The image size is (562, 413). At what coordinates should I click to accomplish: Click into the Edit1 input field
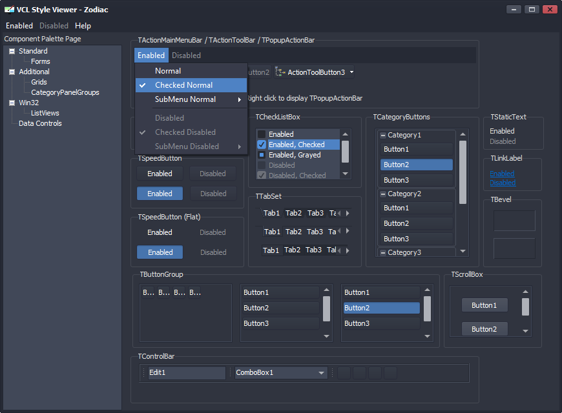coord(187,372)
